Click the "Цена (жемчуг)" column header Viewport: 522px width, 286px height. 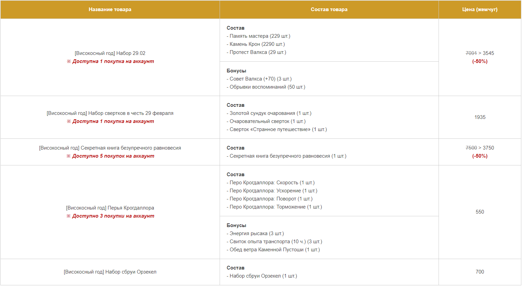[479, 9]
